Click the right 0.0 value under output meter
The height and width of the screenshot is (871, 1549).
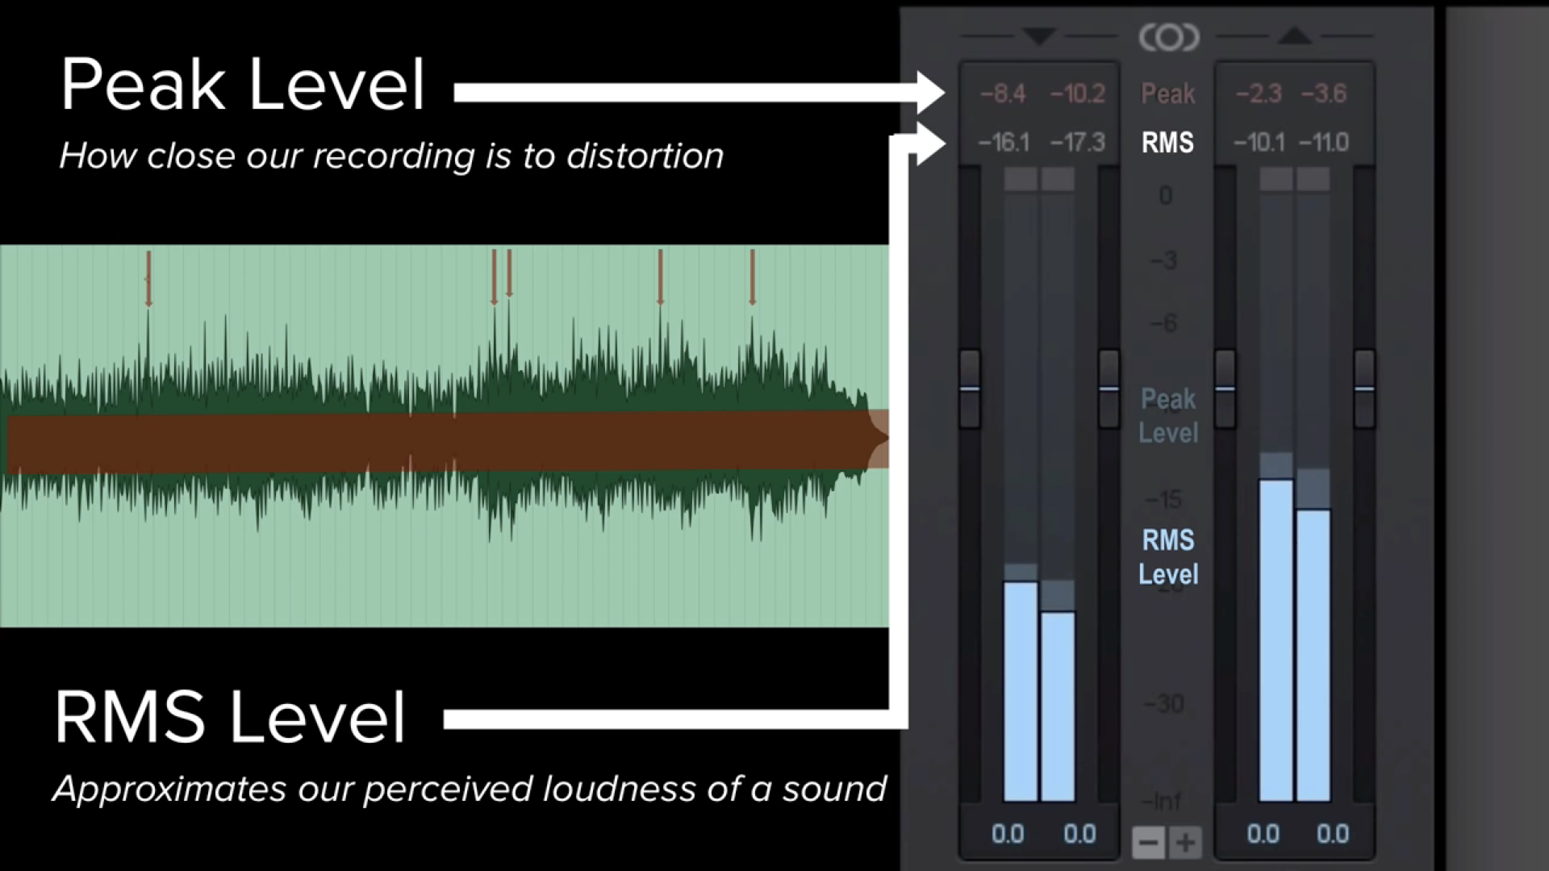click(x=1332, y=834)
